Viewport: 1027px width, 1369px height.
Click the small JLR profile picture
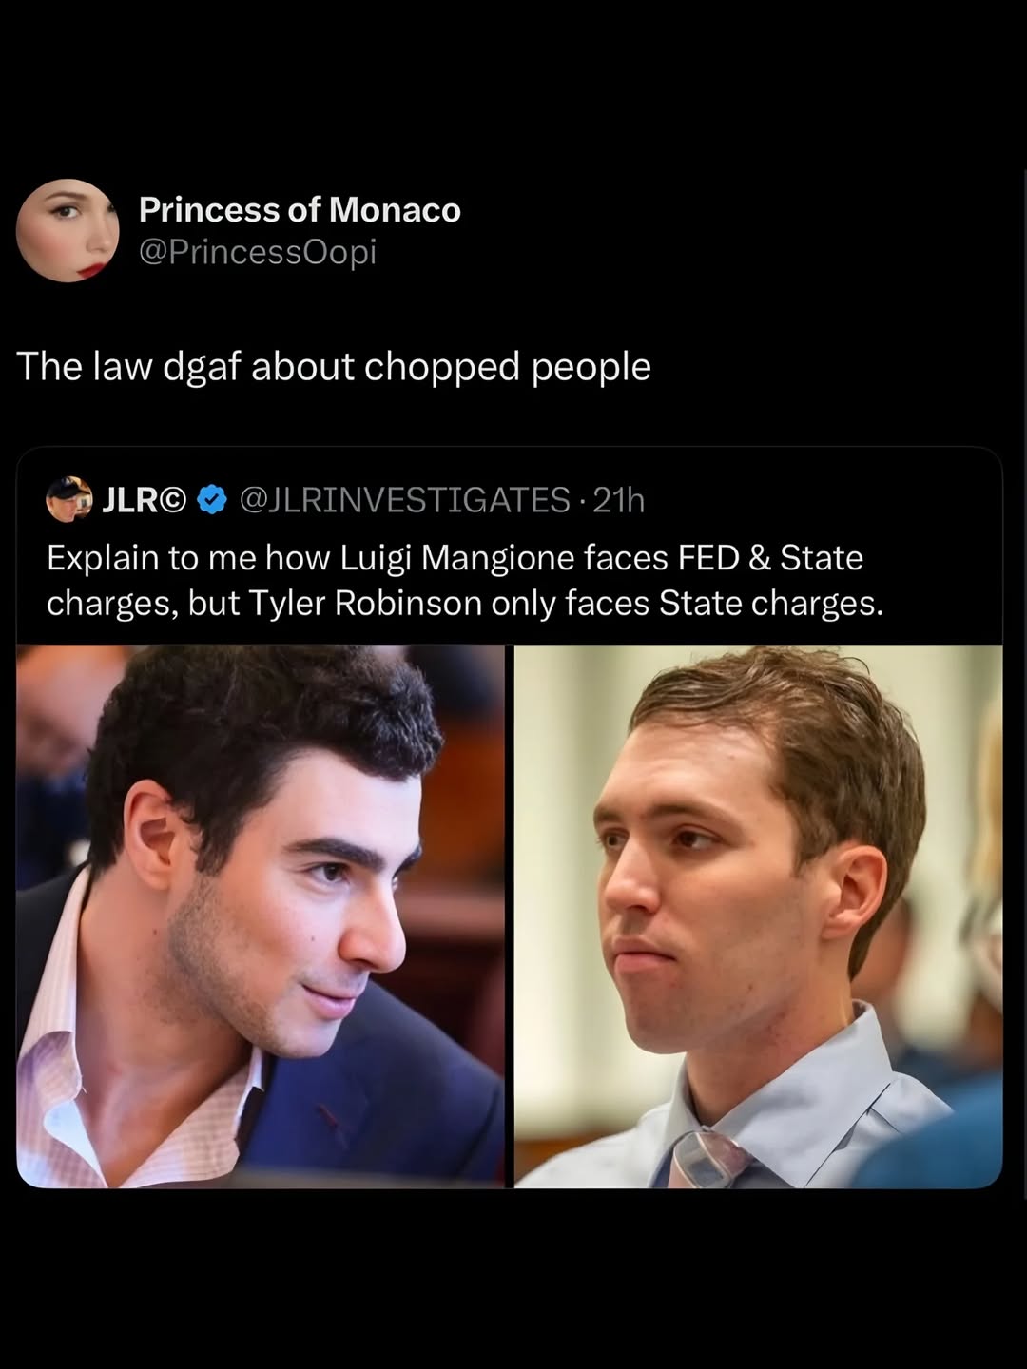click(x=68, y=499)
